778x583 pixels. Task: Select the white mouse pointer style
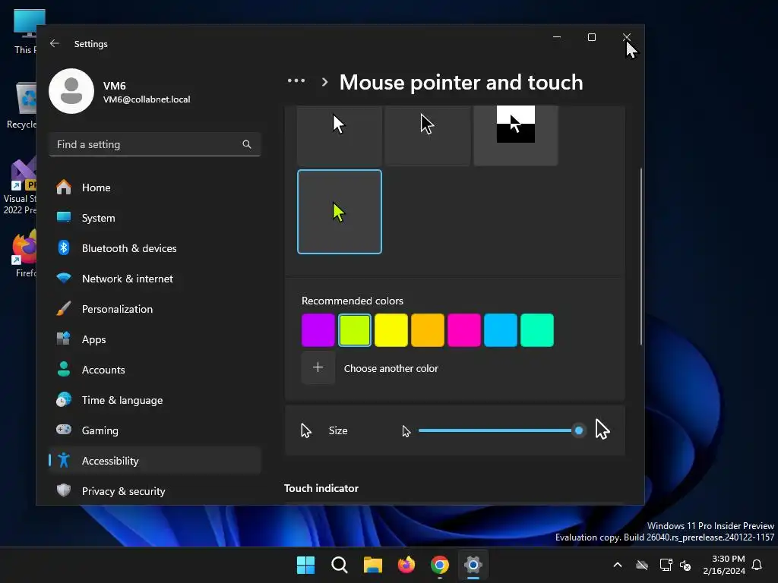[x=340, y=135]
